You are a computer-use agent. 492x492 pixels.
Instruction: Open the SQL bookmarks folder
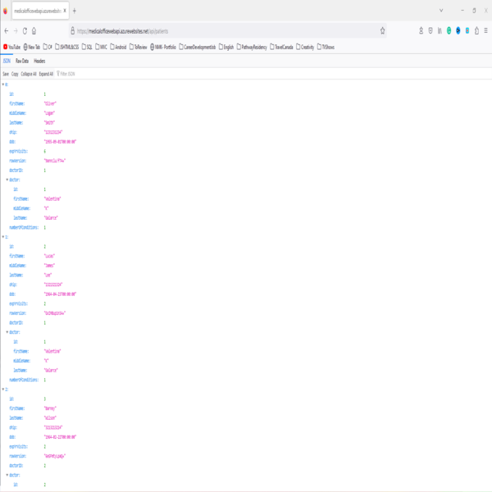pos(87,47)
